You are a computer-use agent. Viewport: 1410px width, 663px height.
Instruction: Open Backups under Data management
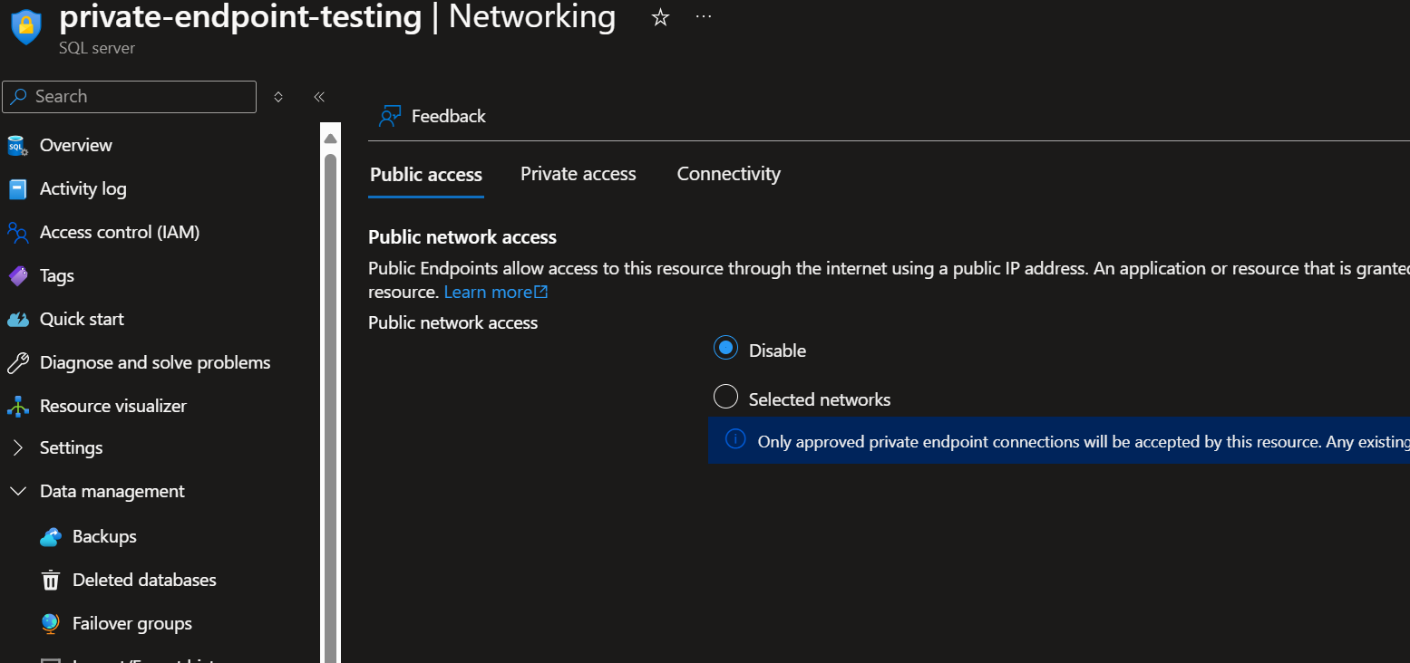point(104,537)
